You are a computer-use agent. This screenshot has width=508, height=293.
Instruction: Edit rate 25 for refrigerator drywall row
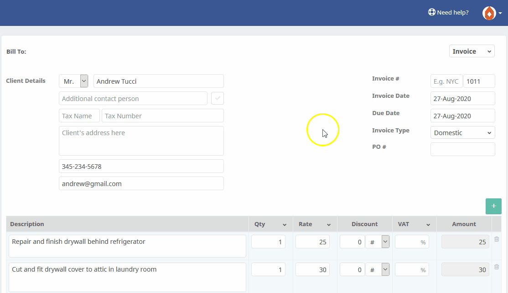coord(313,242)
